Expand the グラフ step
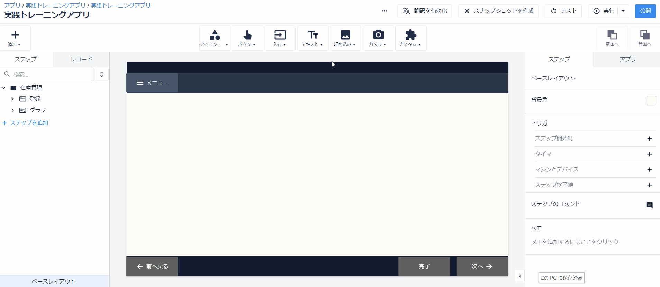Image resolution: width=660 pixels, height=287 pixels. [x=13, y=110]
